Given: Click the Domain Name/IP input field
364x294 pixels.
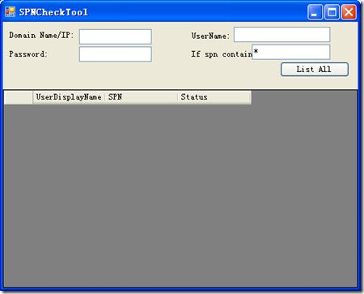Looking at the screenshot, I should tap(116, 36).
